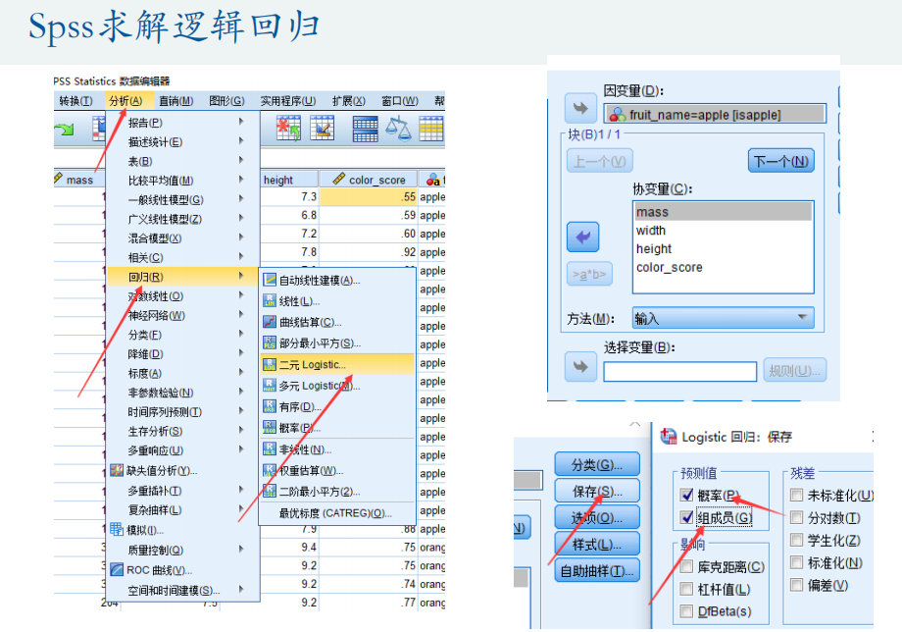Click the 缺失值分析 icon
Screen dimensions: 902x632
point(117,470)
